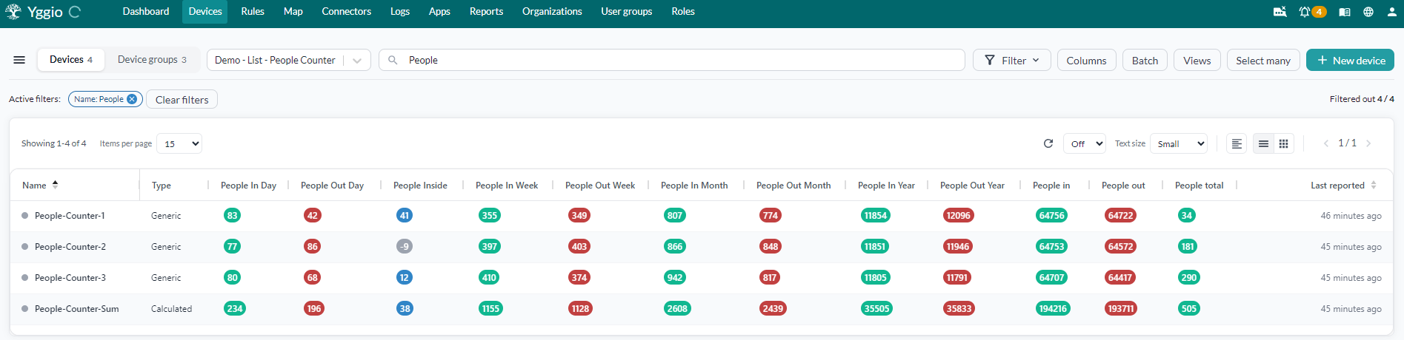
Task: Click the People Inside column header
Action: (420, 186)
